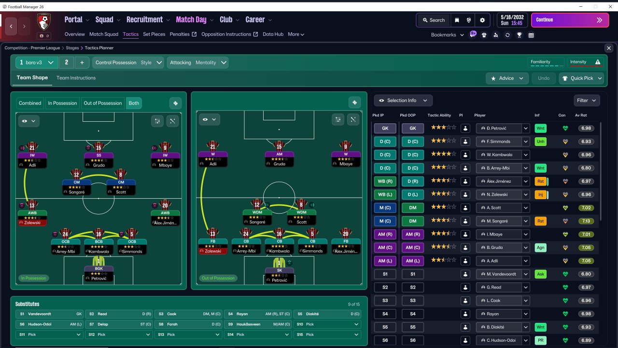Image resolution: width=618 pixels, height=348 pixels.
Task: Open the scouting person-search icon
Action: pos(496,35)
